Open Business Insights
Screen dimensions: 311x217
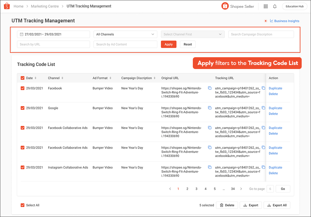tap(285, 21)
